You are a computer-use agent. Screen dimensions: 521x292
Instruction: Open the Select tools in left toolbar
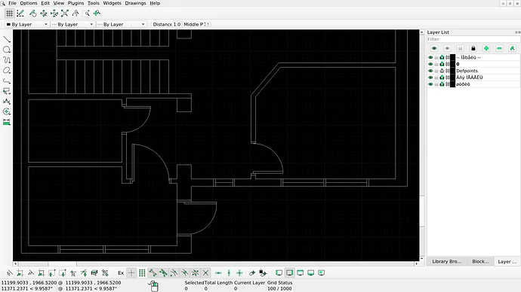pyautogui.click(x=7, y=91)
